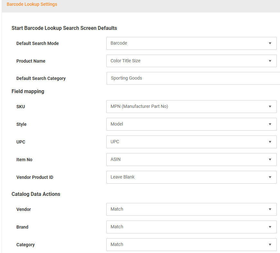This screenshot has height=253, width=280.
Task: Open the Brand catalog action dropdown
Action: 191,227
